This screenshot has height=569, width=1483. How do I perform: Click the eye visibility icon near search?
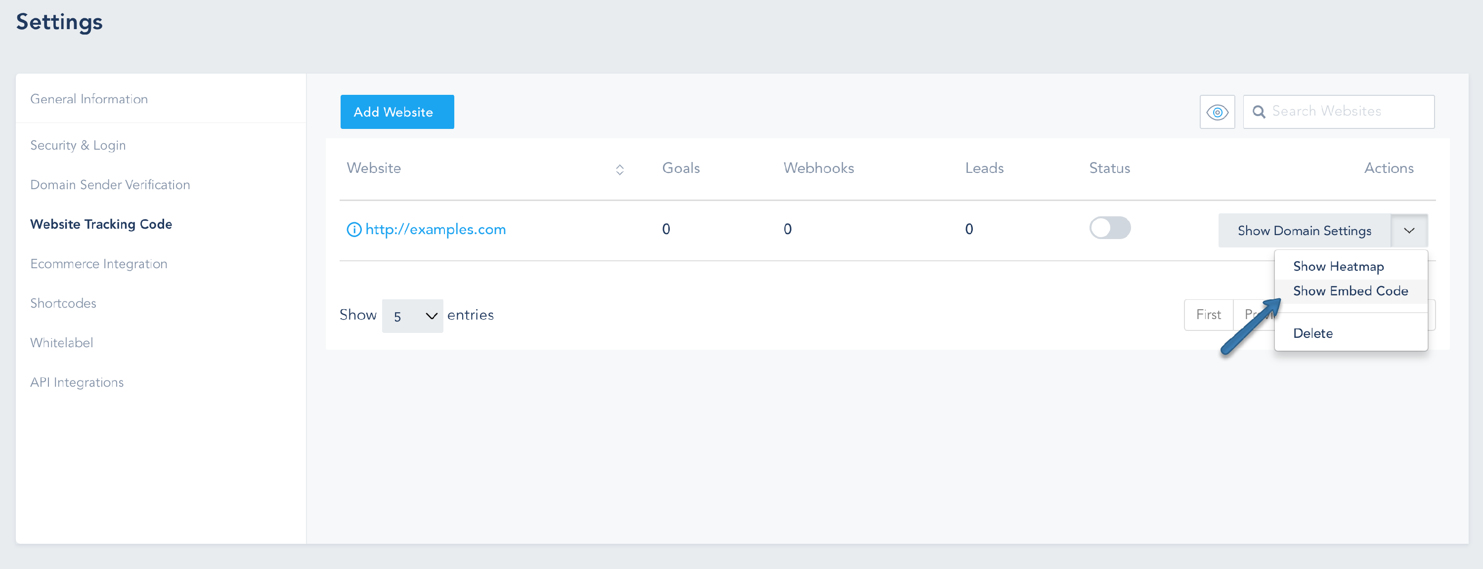coord(1217,112)
